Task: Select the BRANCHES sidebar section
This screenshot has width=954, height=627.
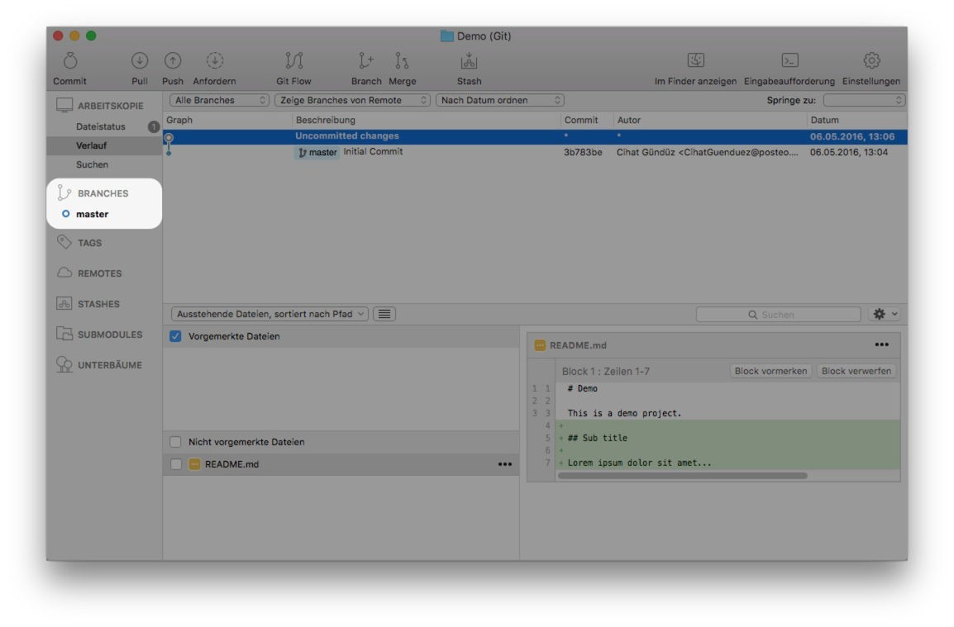Action: [93, 193]
